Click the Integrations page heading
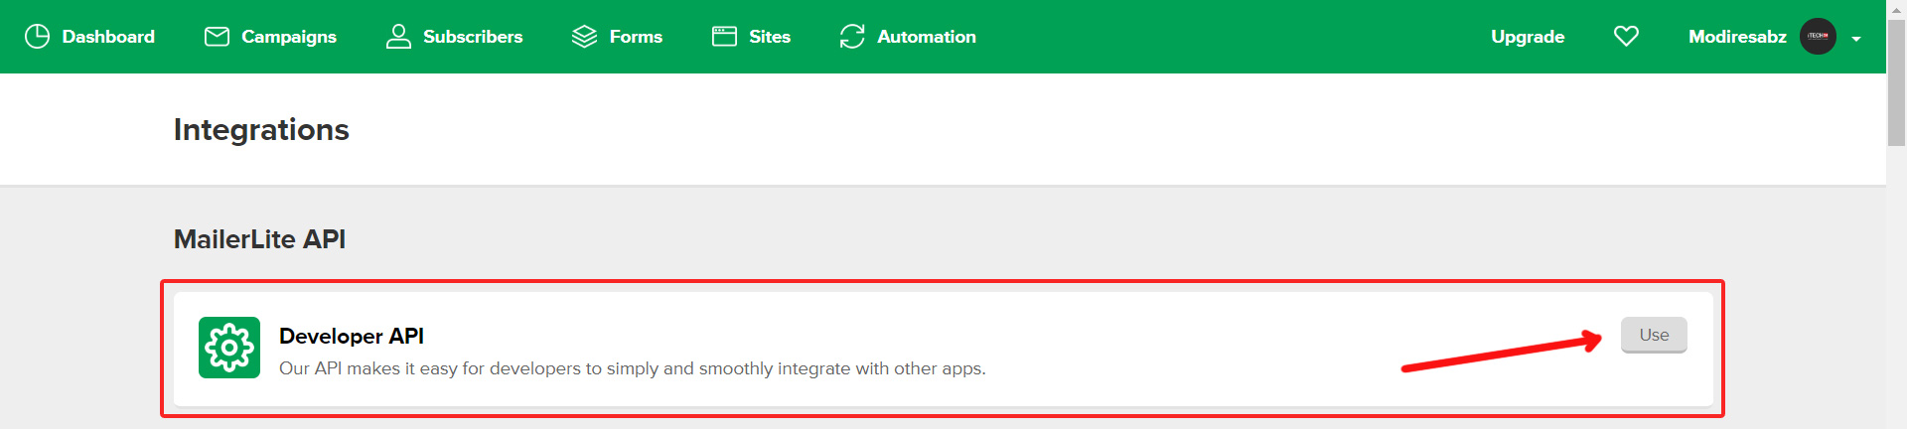Viewport: 1907px width, 429px height. point(261,129)
